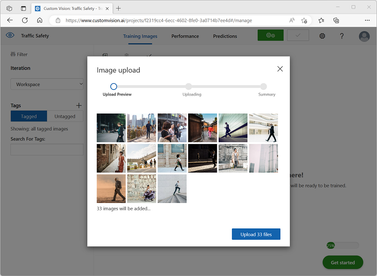Switch to the Training Images tab

[x=140, y=36]
